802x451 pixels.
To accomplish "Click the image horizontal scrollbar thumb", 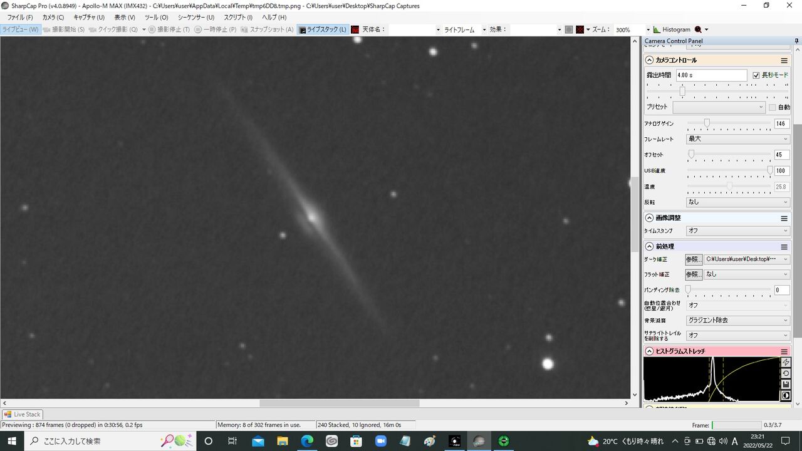I will click(340, 403).
